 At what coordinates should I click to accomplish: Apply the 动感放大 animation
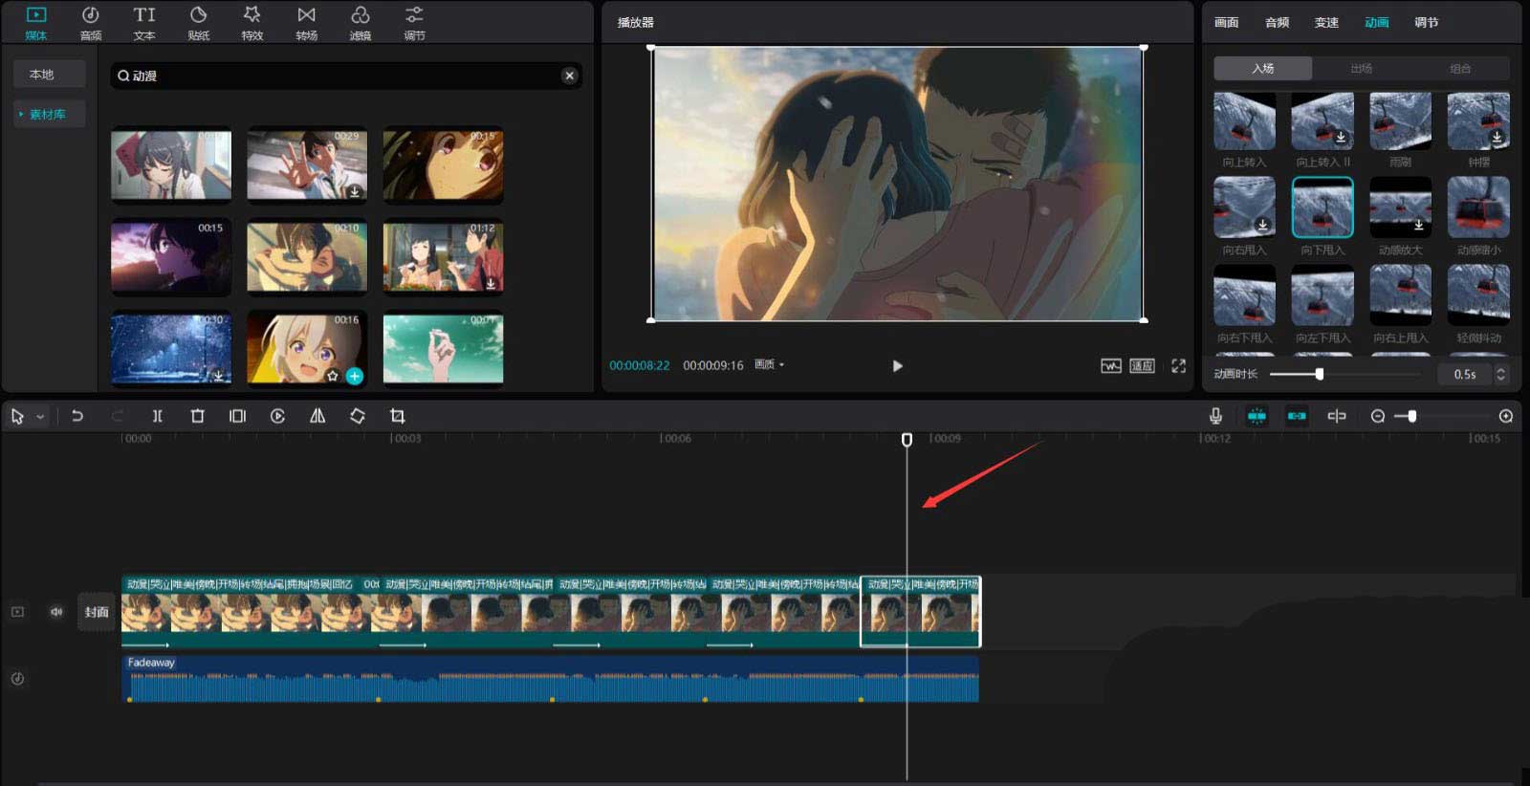1401,207
